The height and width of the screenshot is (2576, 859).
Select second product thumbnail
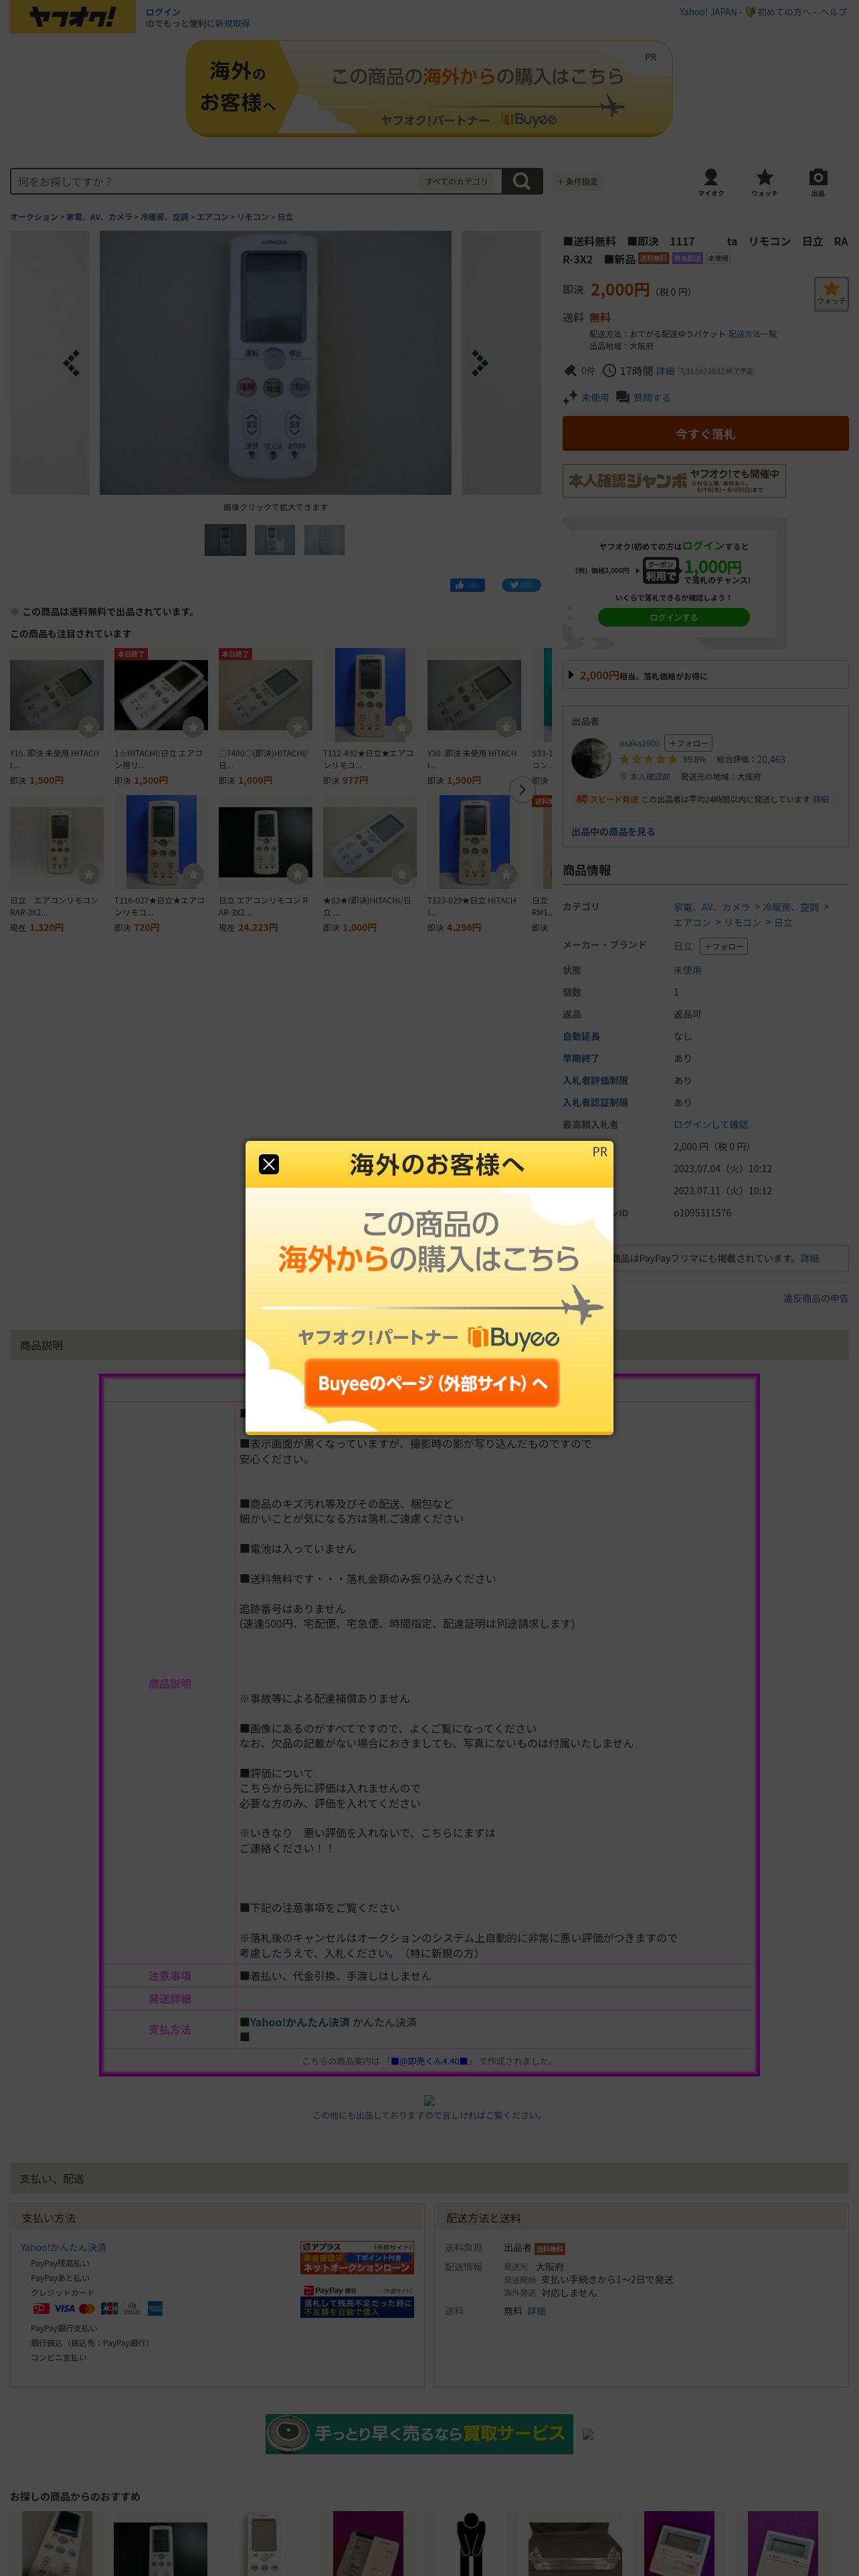[x=275, y=540]
